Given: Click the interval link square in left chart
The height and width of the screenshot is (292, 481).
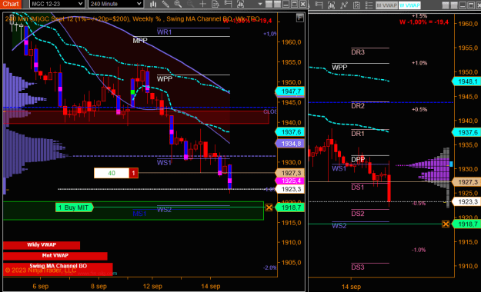Looking at the screenshot, I should tap(277, 5).
